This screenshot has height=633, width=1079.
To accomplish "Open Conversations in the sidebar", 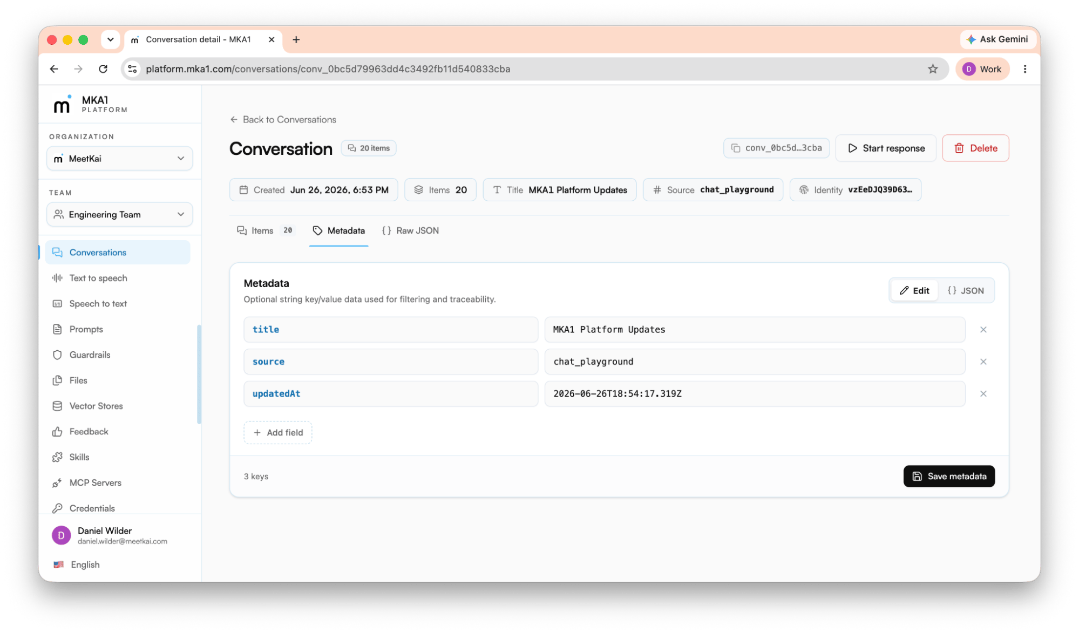I will tap(118, 253).
